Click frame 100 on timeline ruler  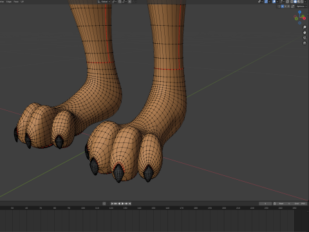pyautogui.click(x=83, y=208)
